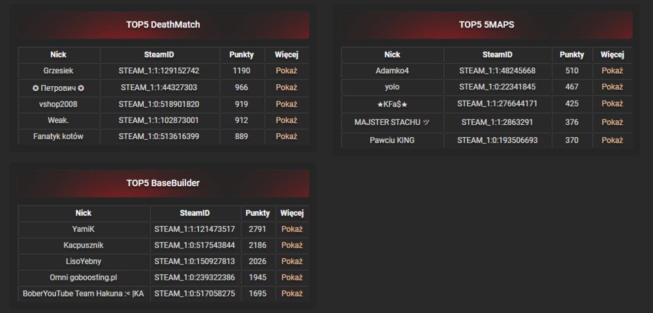Click Więcej column header in BaseBuilder table
This screenshot has width=653, height=313.
(292, 213)
